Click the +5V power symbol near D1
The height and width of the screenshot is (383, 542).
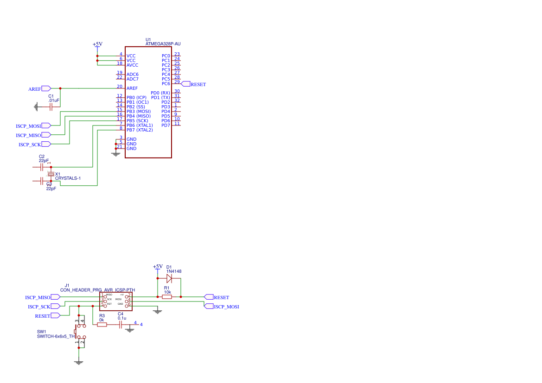[x=158, y=267]
